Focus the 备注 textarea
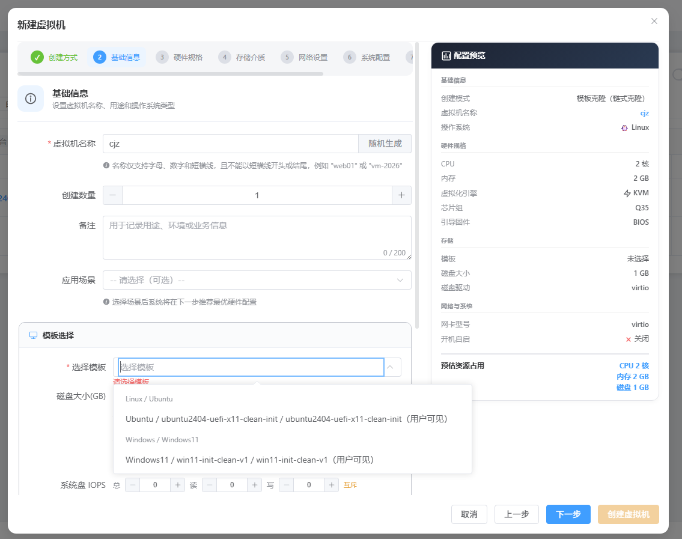Image resolution: width=682 pixels, height=539 pixels. point(257,237)
